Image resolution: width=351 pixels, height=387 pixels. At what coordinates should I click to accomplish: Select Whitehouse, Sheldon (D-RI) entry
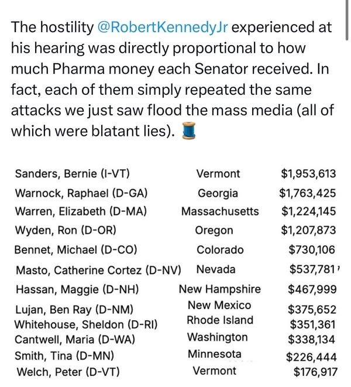[86, 324]
